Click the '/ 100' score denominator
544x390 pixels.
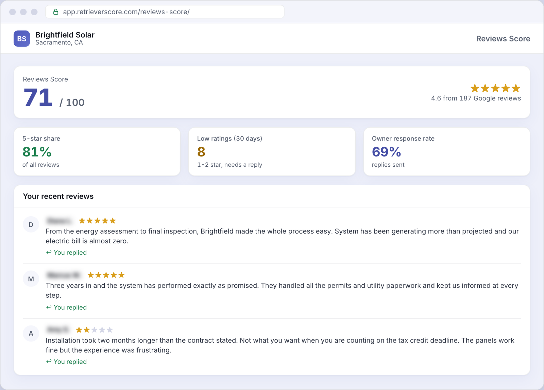click(x=72, y=103)
